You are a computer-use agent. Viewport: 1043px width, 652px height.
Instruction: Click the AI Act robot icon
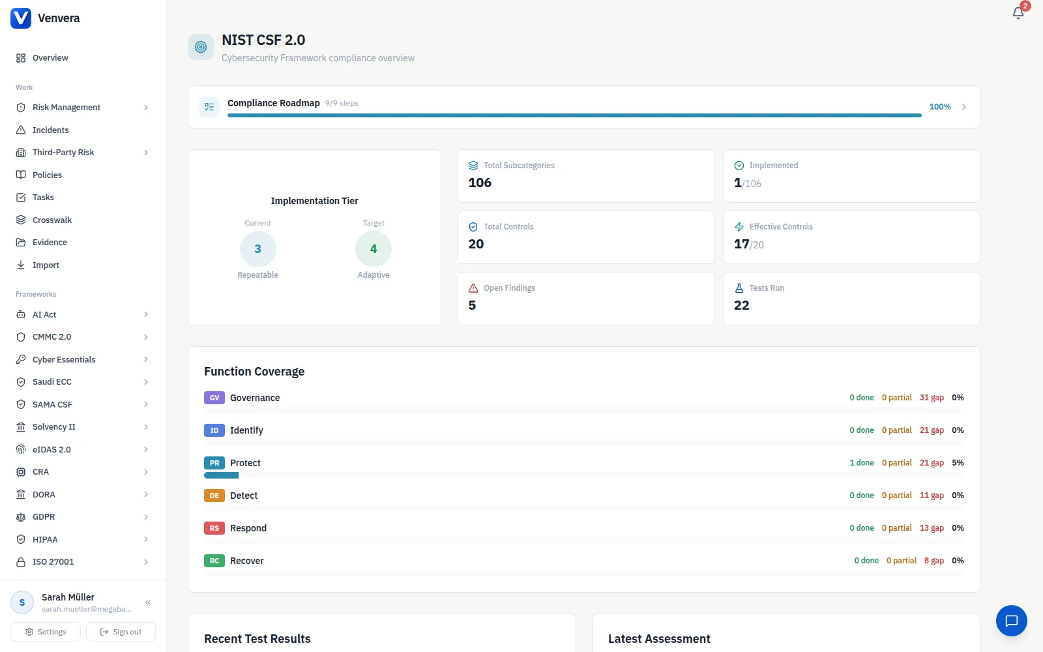[21, 314]
